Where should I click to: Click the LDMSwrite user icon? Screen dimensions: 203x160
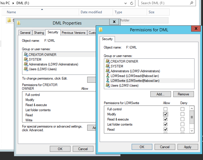(108, 81)
